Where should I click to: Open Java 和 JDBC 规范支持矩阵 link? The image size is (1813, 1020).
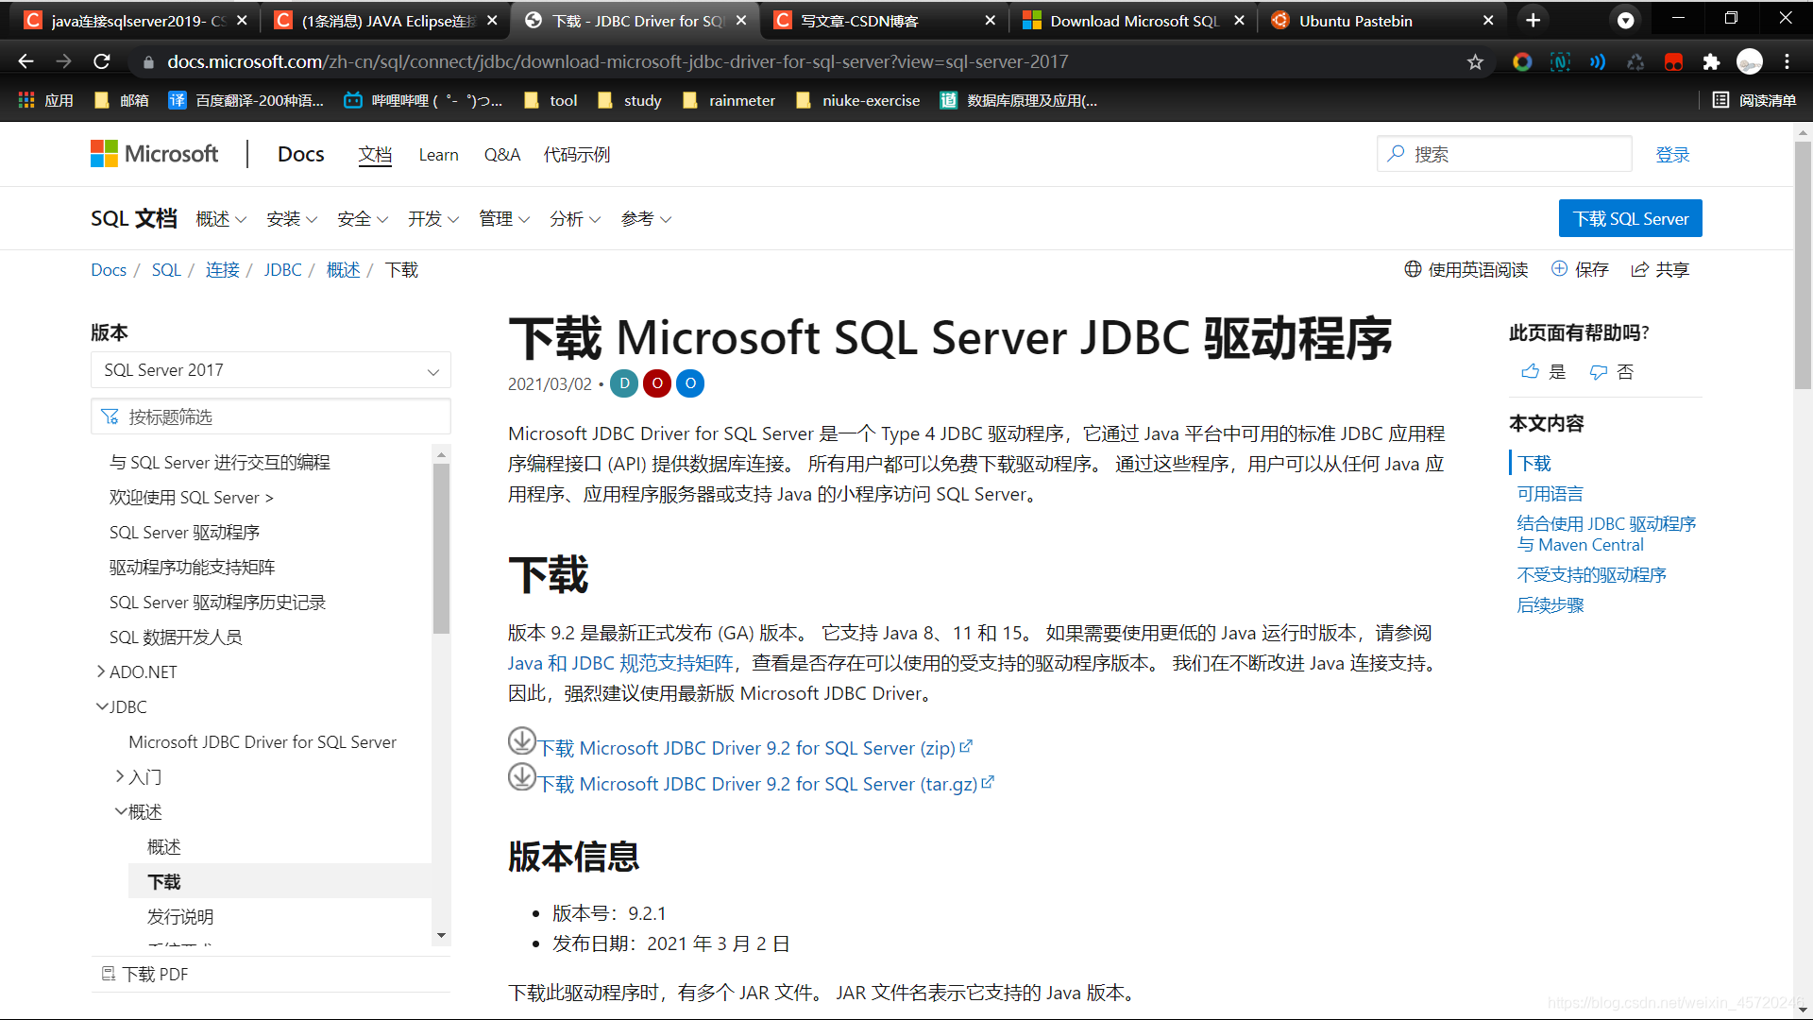click(x=620, y=663)
